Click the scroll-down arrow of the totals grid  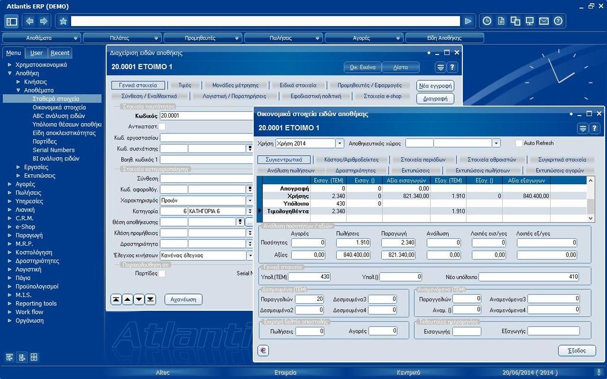tap(590, 218)
